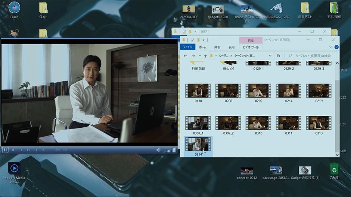The image size is (351, 197).
Task: Open the Explorer help icon
Action: [336, 47]
